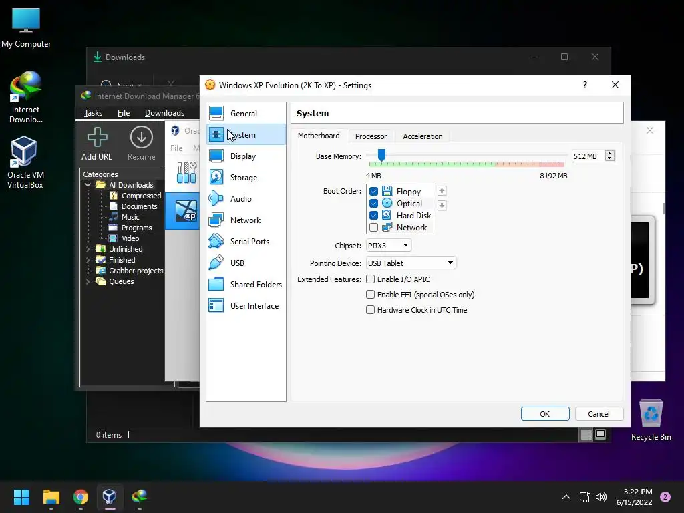This screenshot has height=513, width=684.
Task: Open Tasks menu in Internet Download Manager
Action: coord(93,113)
